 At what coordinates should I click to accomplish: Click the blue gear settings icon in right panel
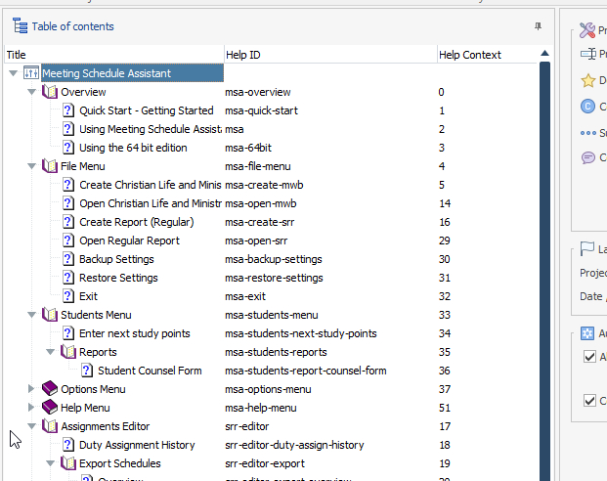[x=587, y=333]
